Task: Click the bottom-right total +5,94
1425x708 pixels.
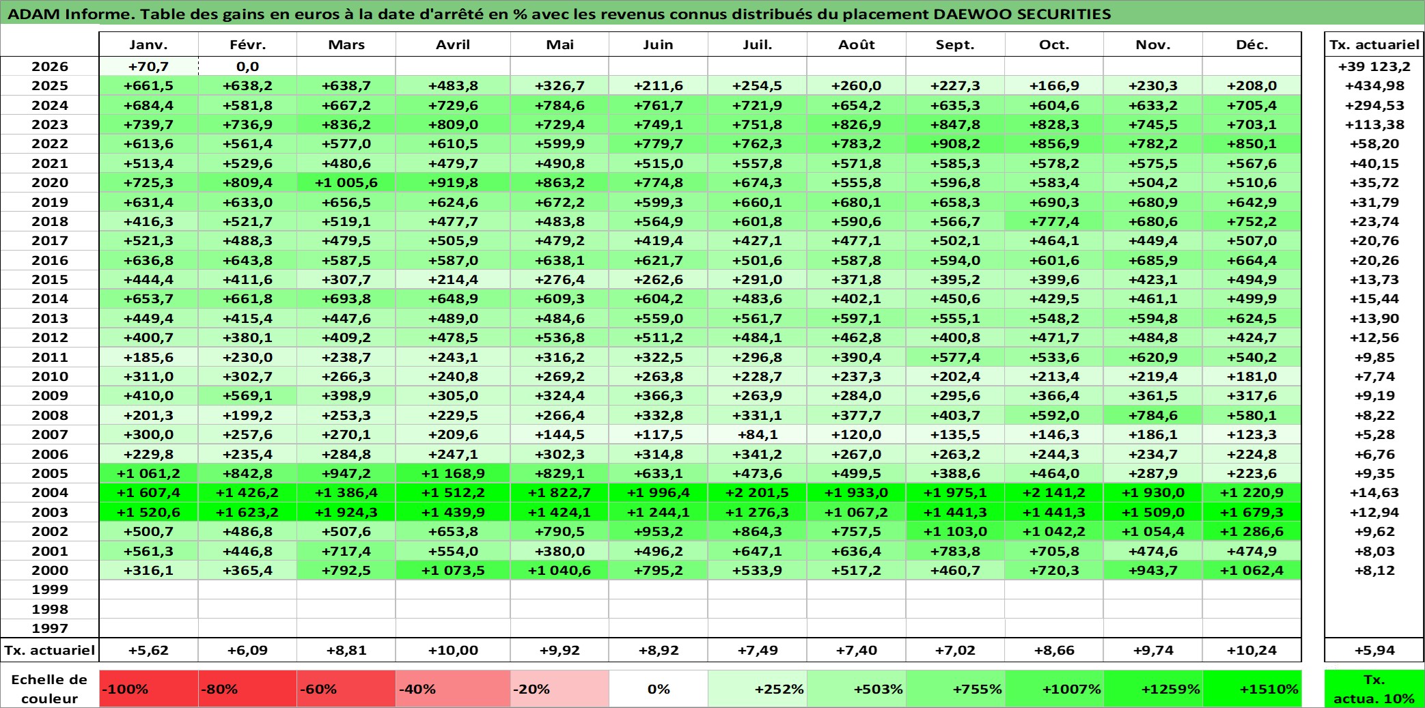Action: pyautogui.click(x=1374, y=650)
